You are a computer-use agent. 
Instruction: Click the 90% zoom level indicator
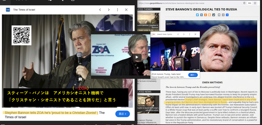pos(249,3)
